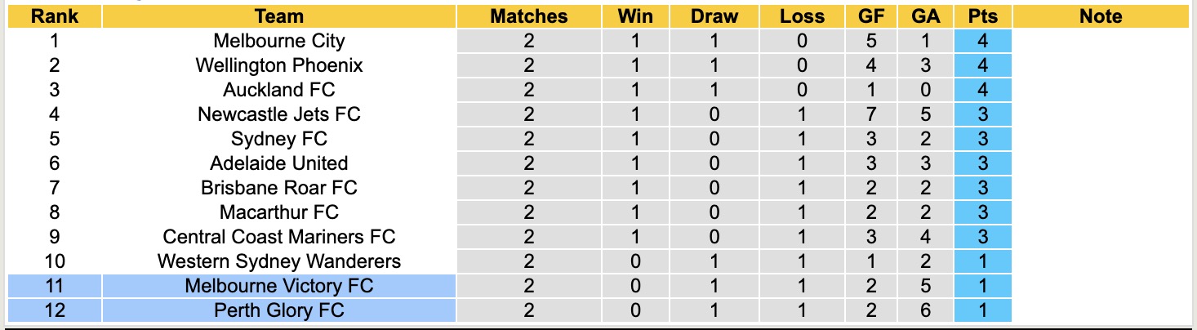Click the Sydney FC team name
The image size is (1197, 330).
[x=278, y=139]
